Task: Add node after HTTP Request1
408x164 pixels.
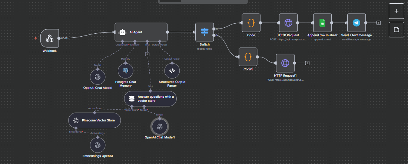Action: point(307,63)
